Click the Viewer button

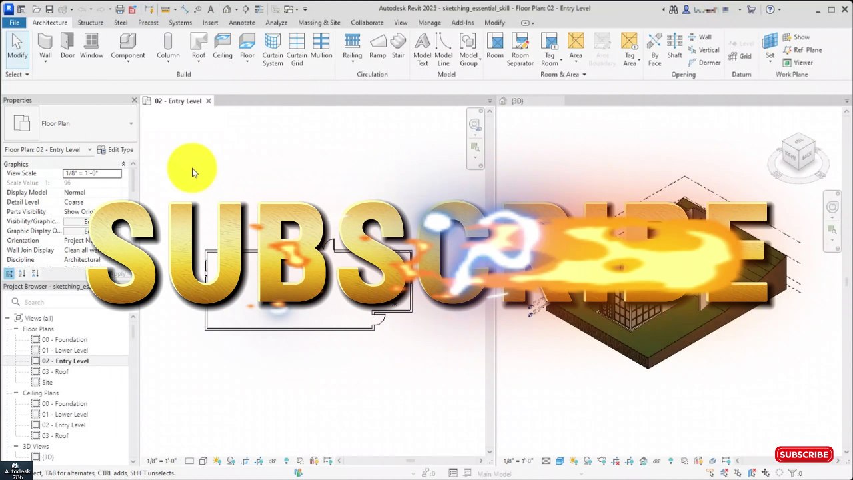798,63
